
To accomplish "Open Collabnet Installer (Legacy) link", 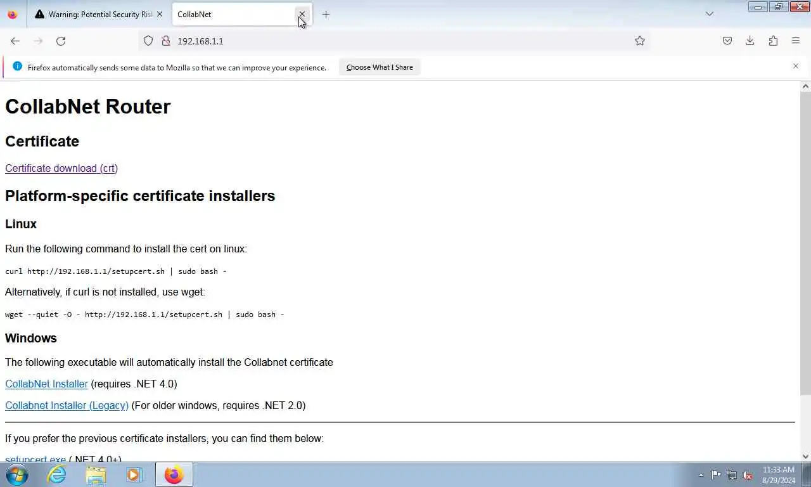I will (67, 405).
